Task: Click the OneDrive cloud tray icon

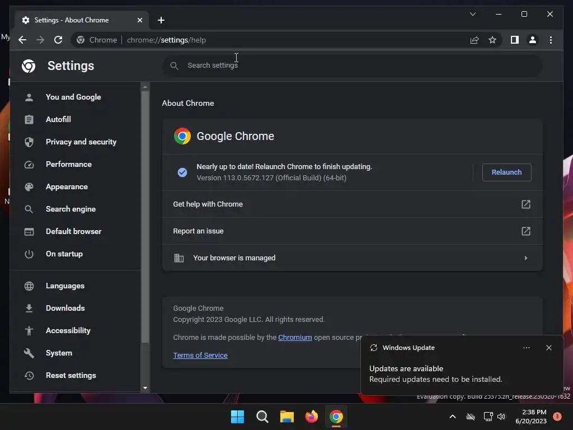Action: 470,417
